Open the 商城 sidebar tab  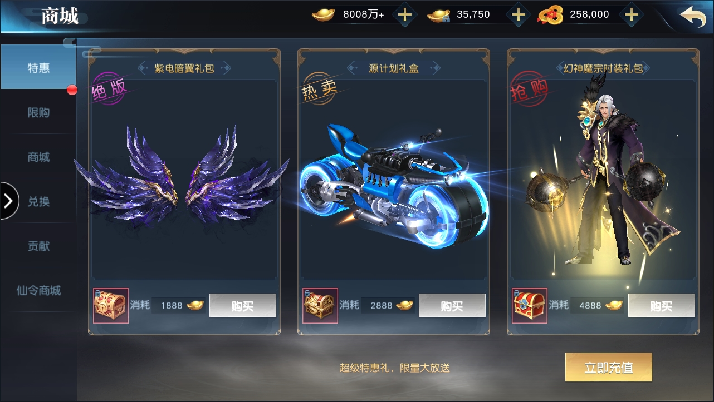click(x=38, y=157)
